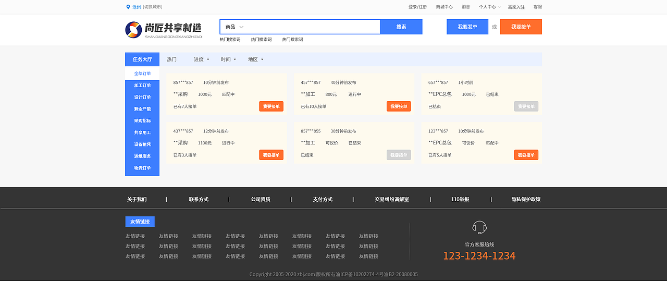The width and height of the screenshot is (667, 282).
Task: Open the 客服 link in top bar
Action: tap(538, 7)
